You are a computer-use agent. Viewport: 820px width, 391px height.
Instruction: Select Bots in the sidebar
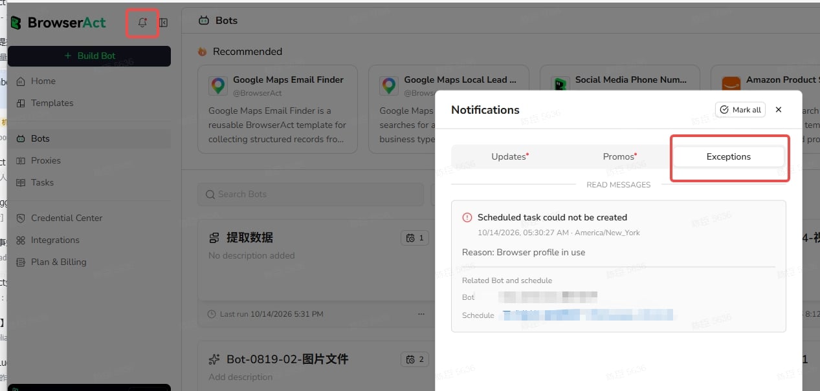pyautogui.click(x=89, y=138)
